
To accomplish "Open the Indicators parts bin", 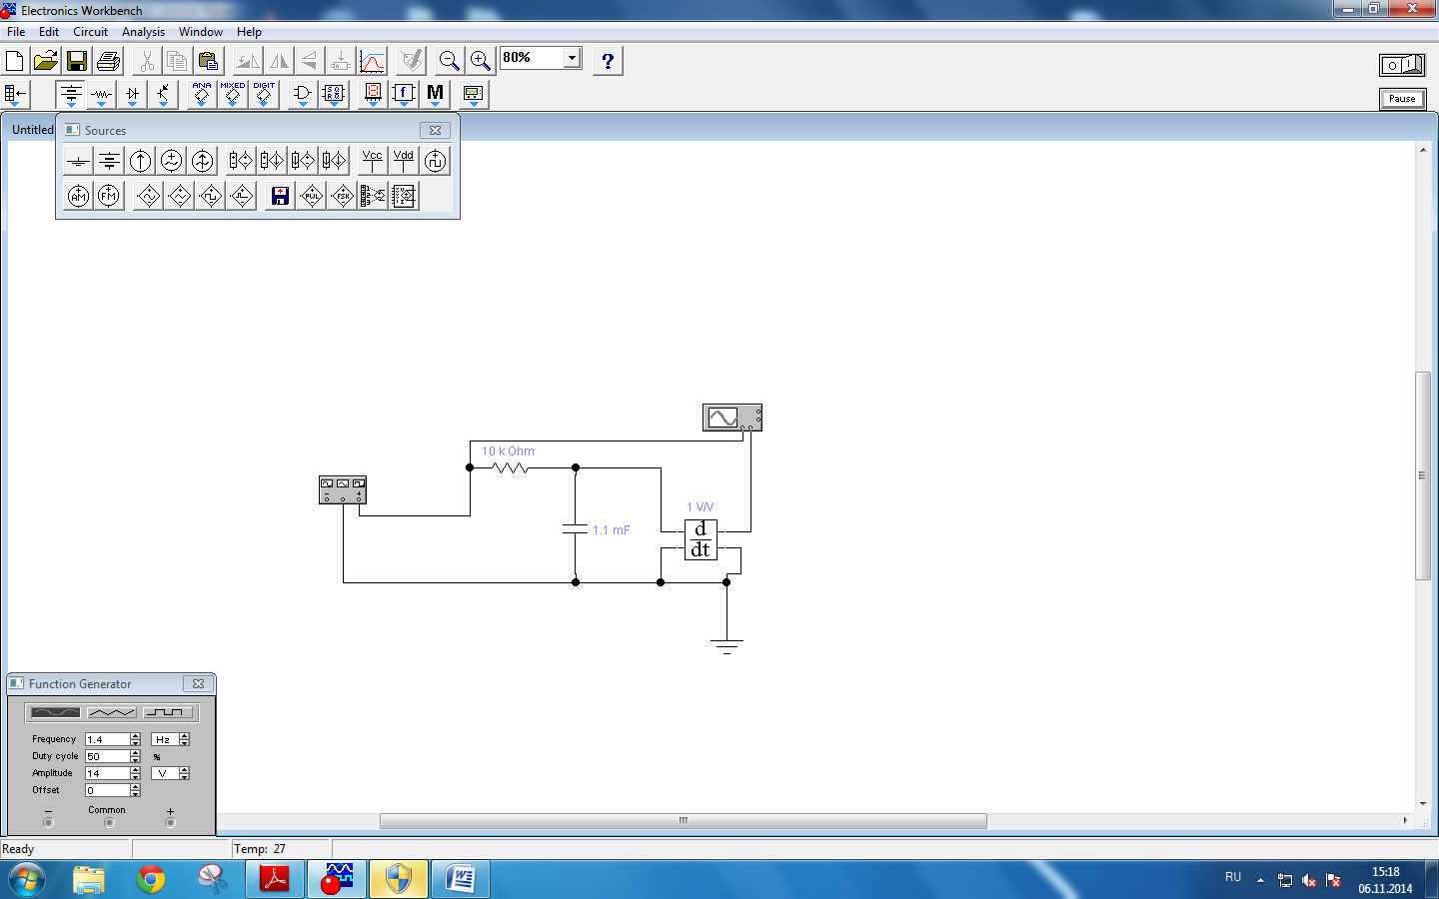I will pos(373,95).
